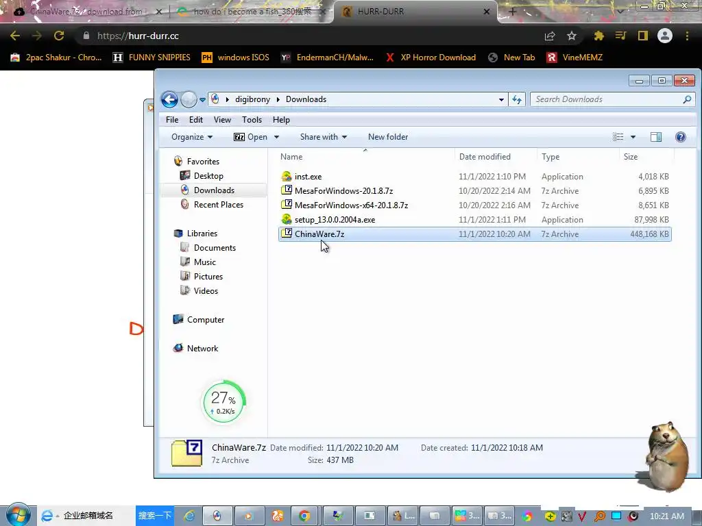Switch to how do i become a fish tab
Viewport: 702px width, 526px height.
tap(252, 12)
